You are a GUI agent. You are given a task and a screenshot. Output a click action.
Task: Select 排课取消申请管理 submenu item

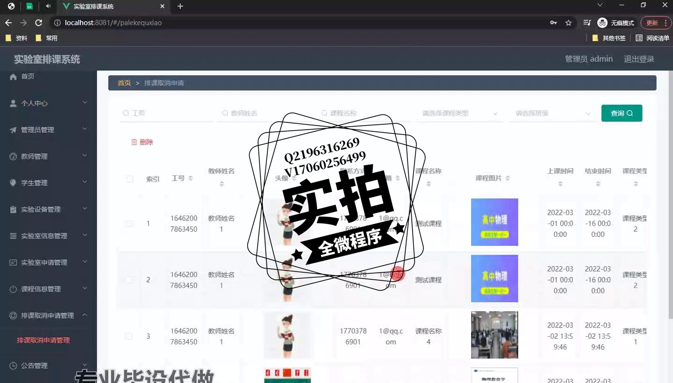click(43, 340)
